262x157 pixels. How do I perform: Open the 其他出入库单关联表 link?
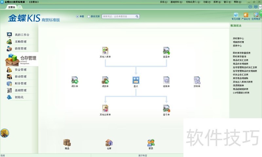[243, 82]
